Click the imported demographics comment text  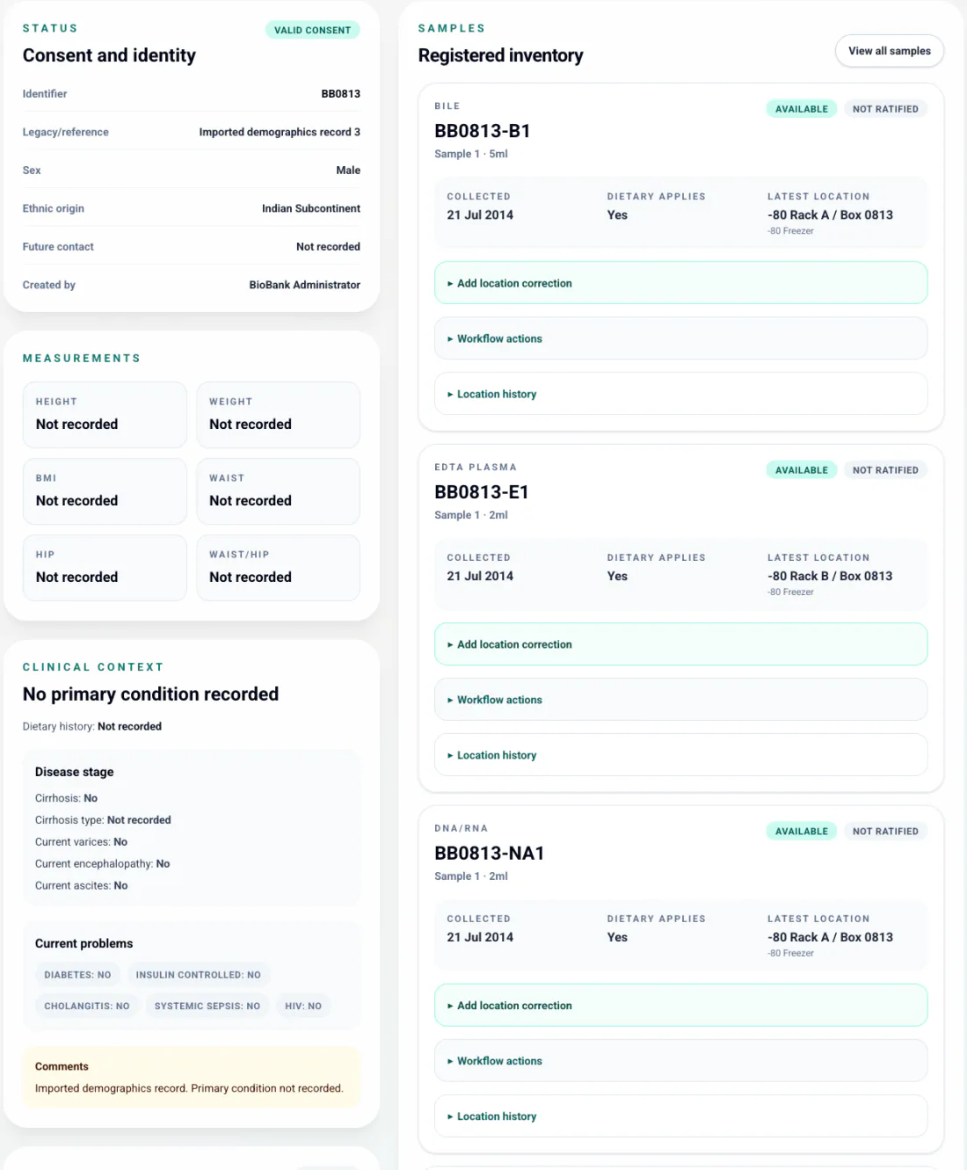(189, 1088)
